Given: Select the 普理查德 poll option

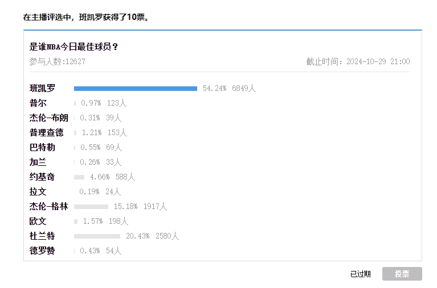Looking at the screenshot, I should point(47,133).
